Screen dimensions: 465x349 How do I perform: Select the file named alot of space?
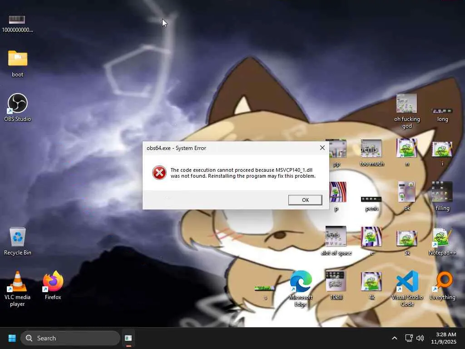[x=336, y=241]
